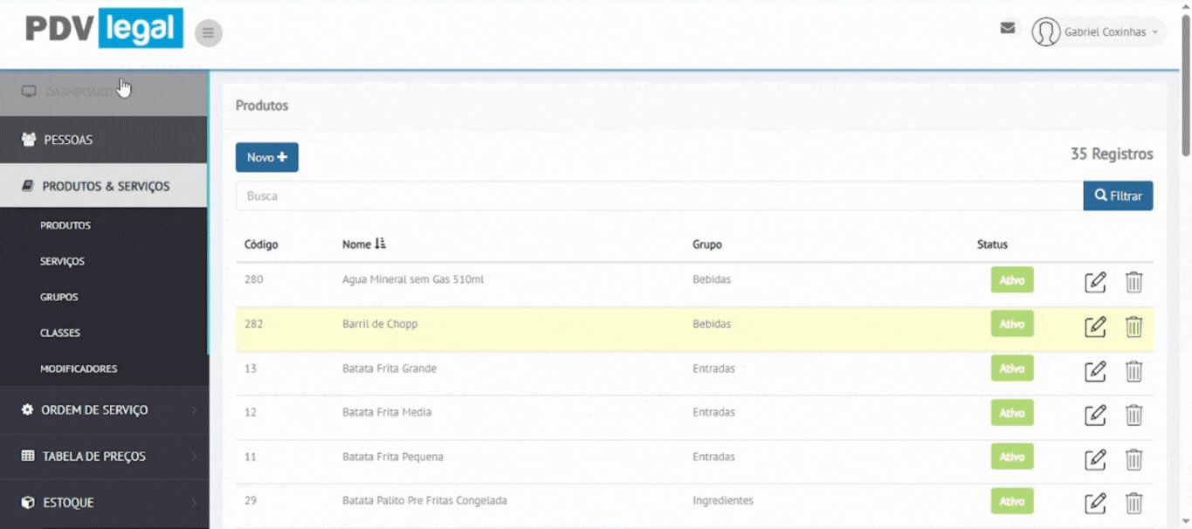The height and width of the screenshot is (529, 1192).
Task: Expand the Pessoas sidebar section
Action: pos(104,140)
